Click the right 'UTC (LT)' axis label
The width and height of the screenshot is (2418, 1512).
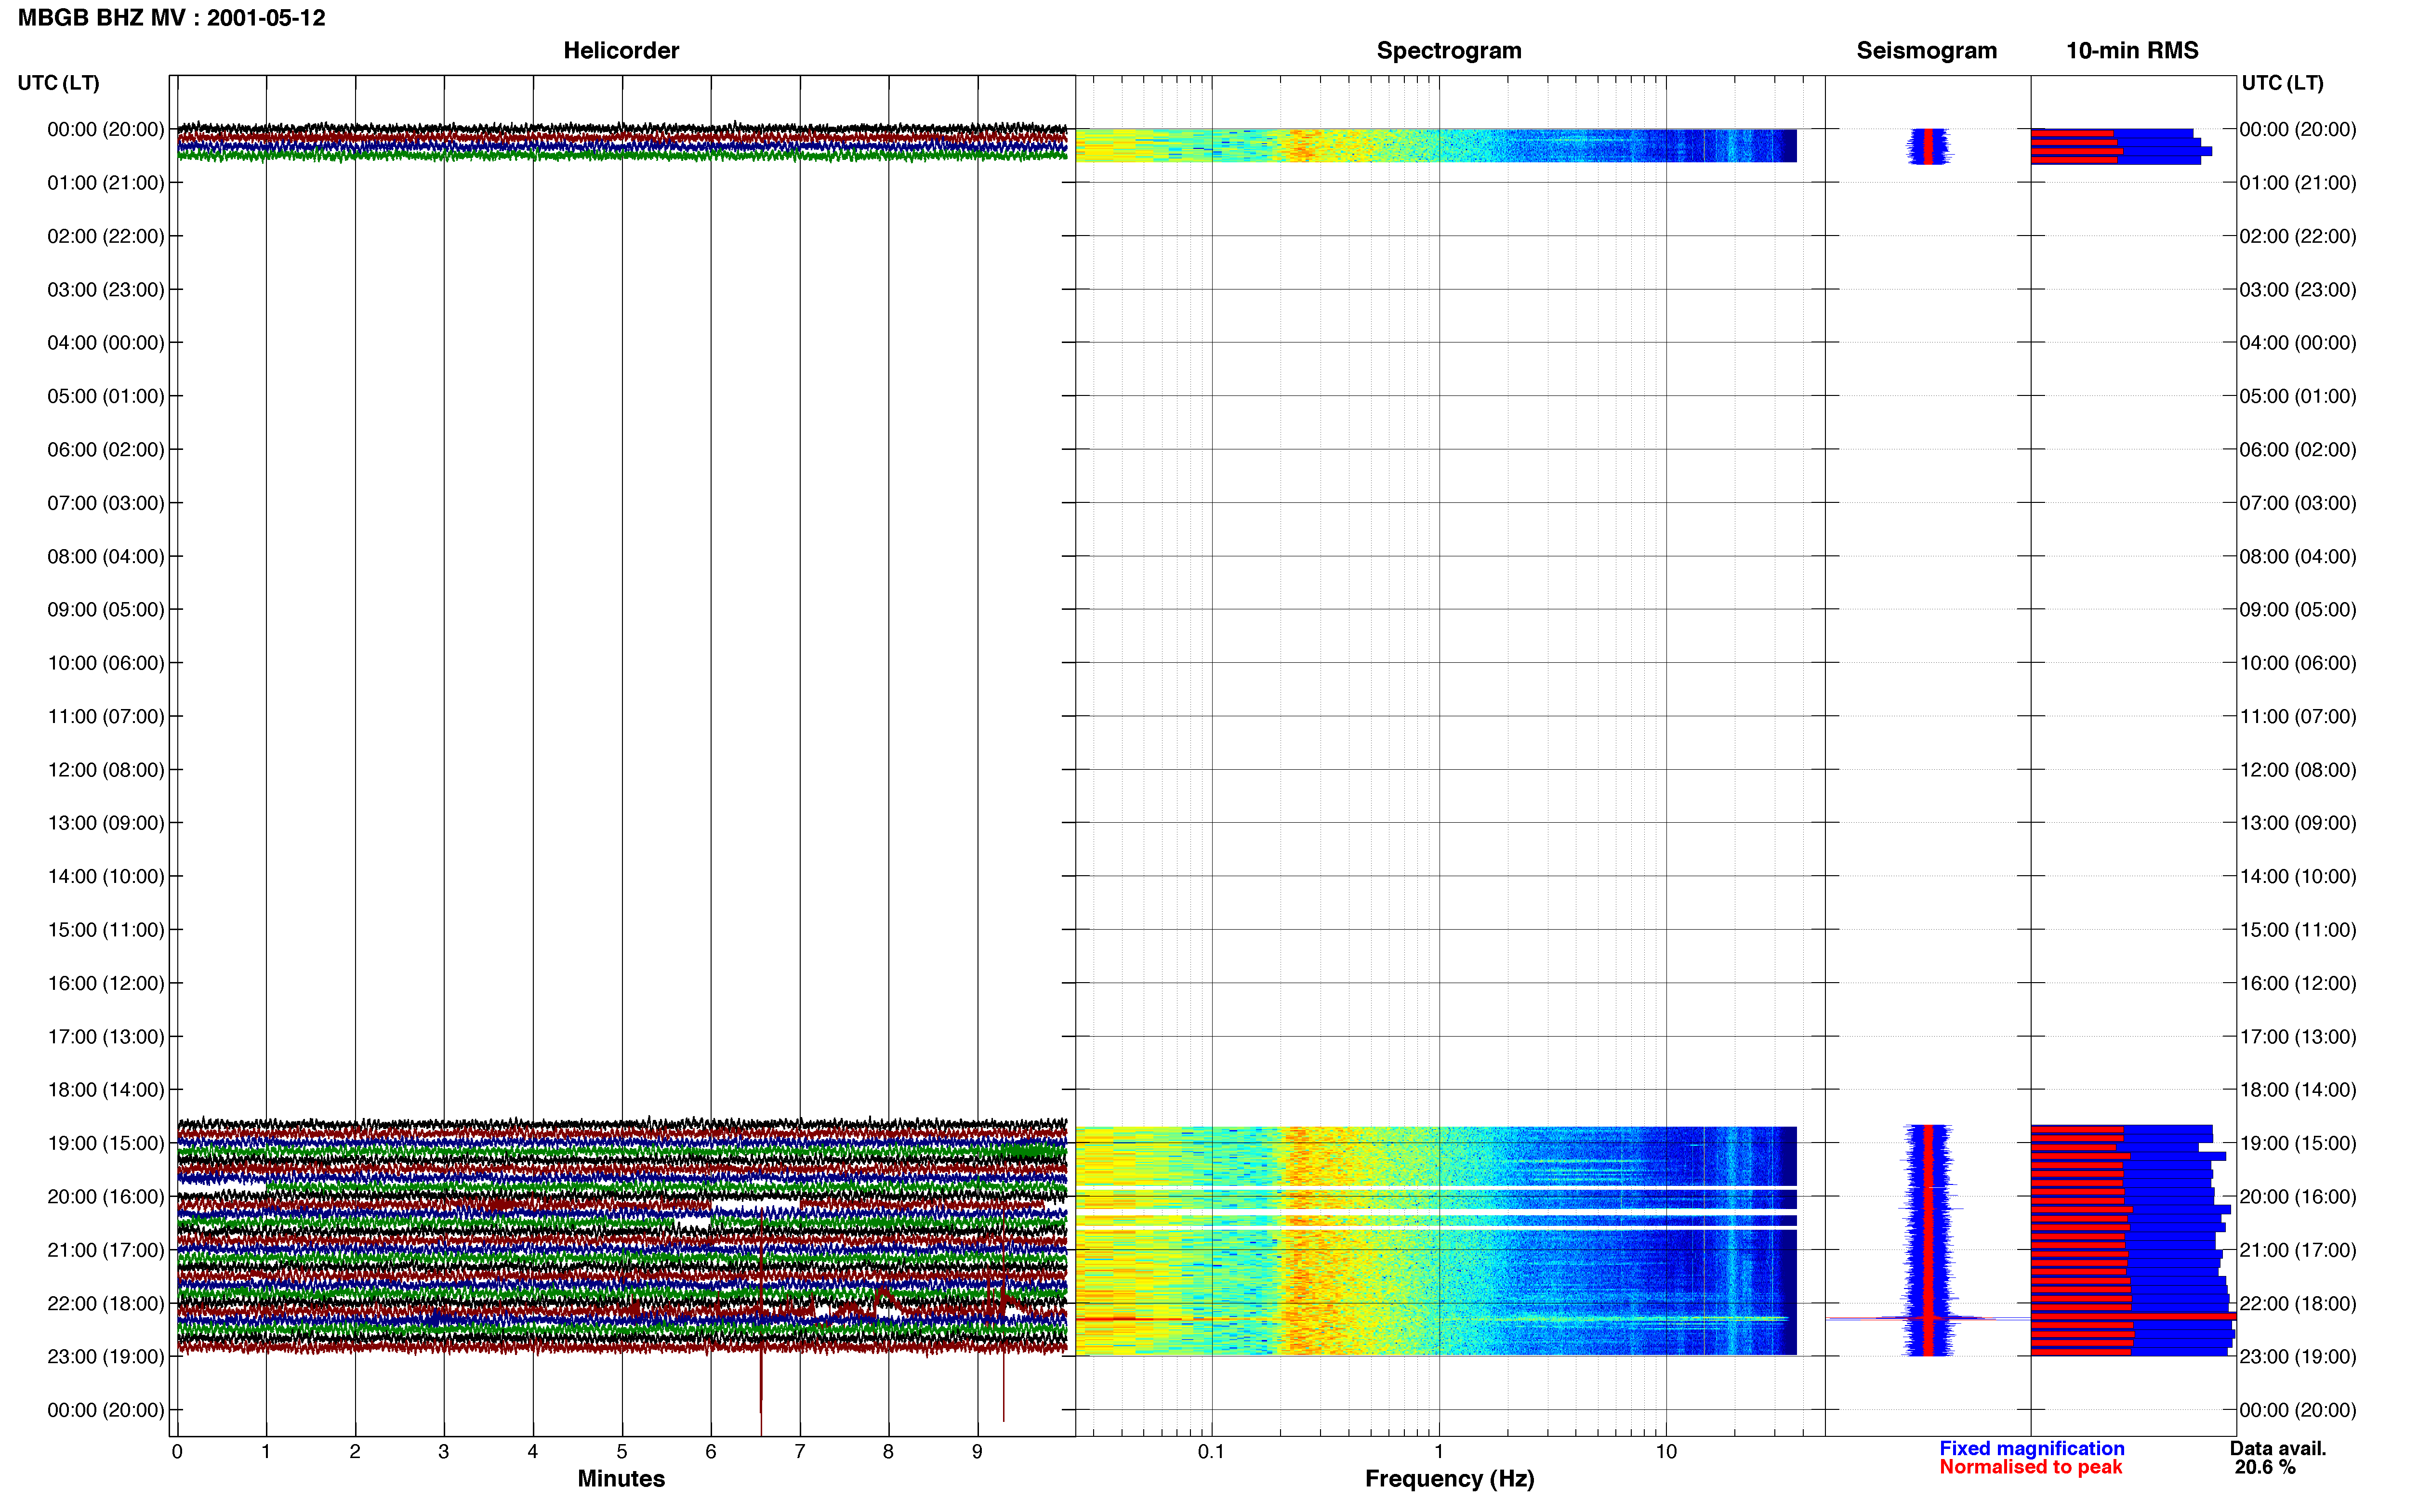tap(2282, 83)
